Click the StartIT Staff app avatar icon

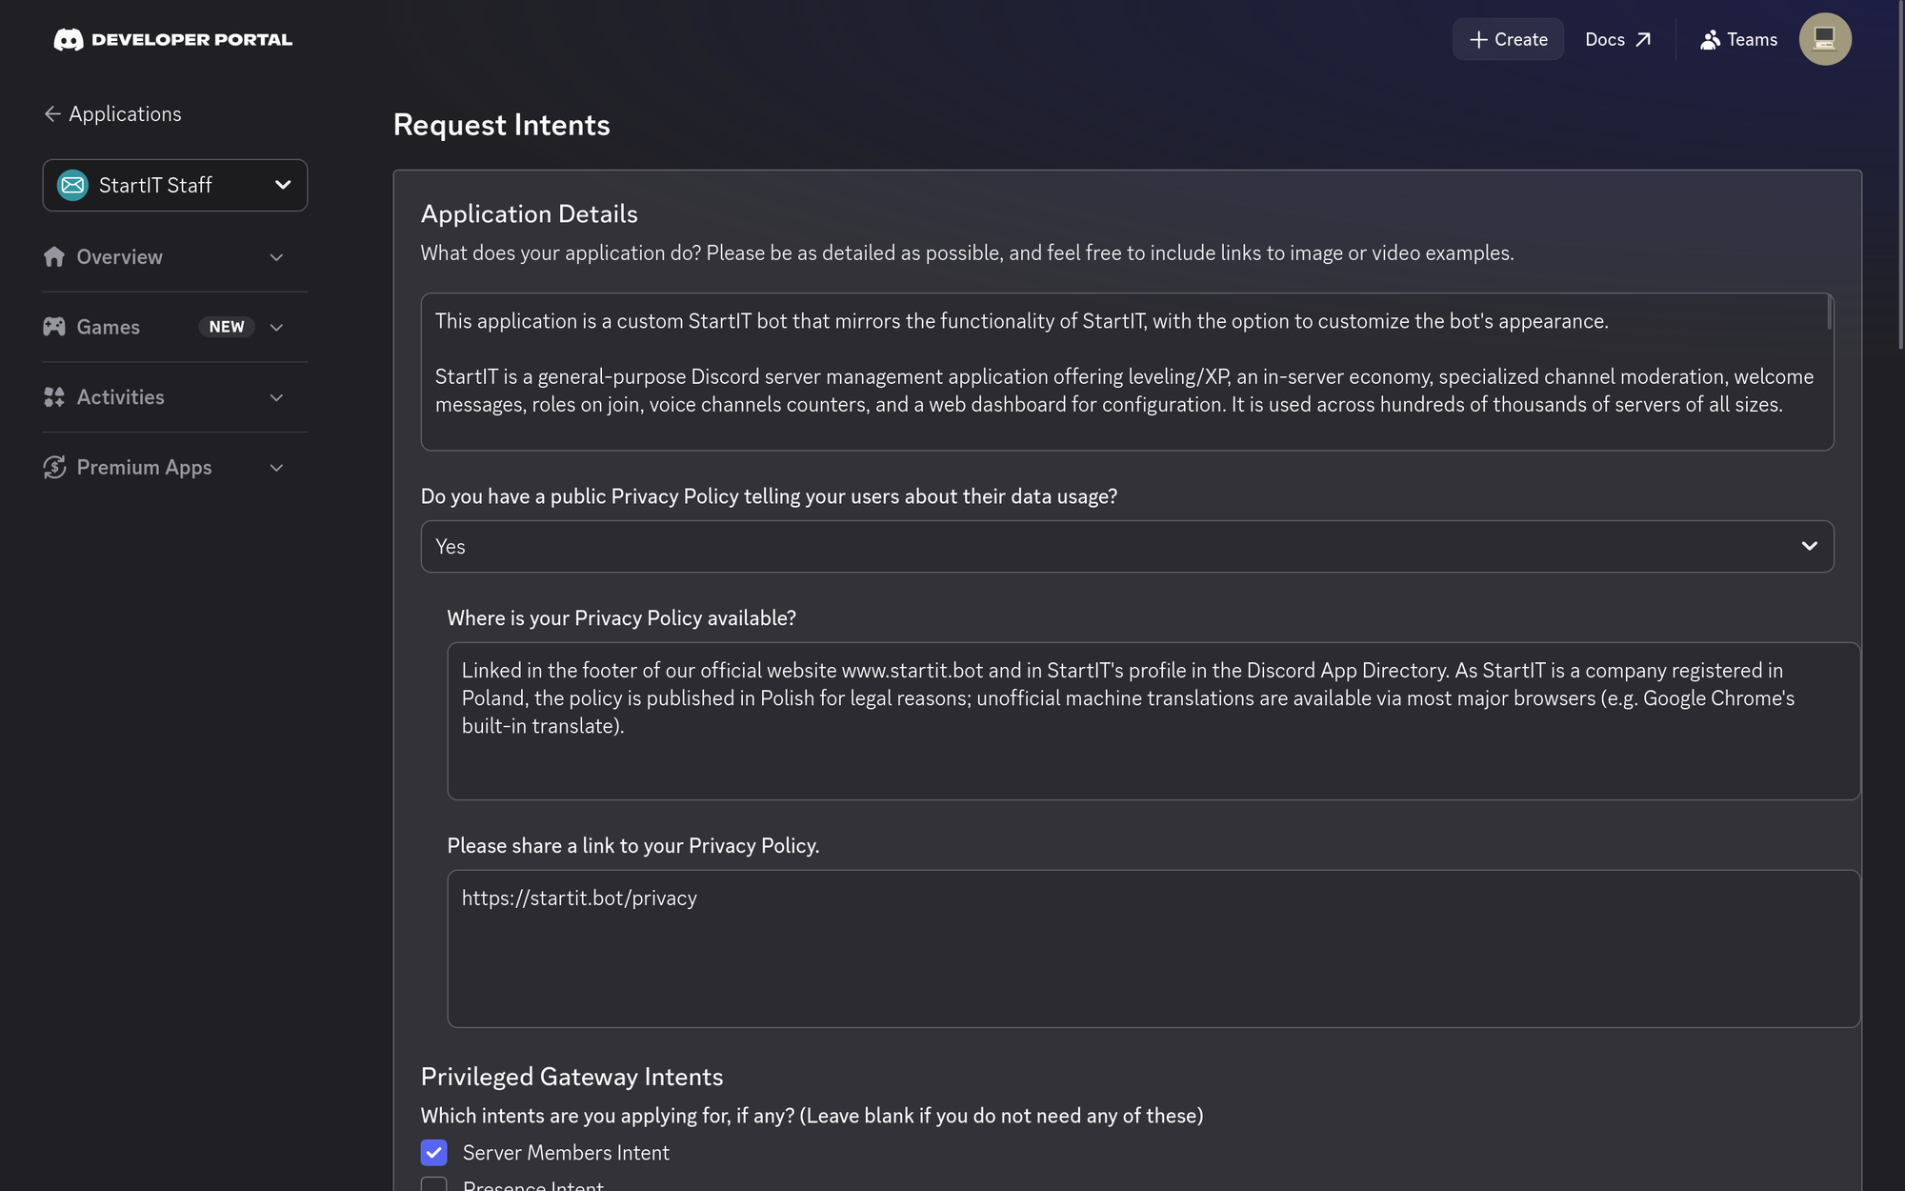72,185
